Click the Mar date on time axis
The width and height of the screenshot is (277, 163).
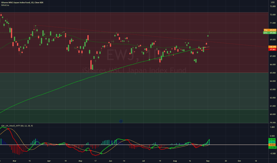tap(15, 161)
